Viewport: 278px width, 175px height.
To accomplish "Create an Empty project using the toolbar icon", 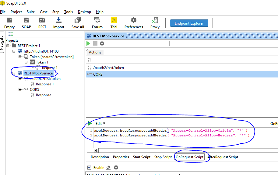I will (9, 22).
